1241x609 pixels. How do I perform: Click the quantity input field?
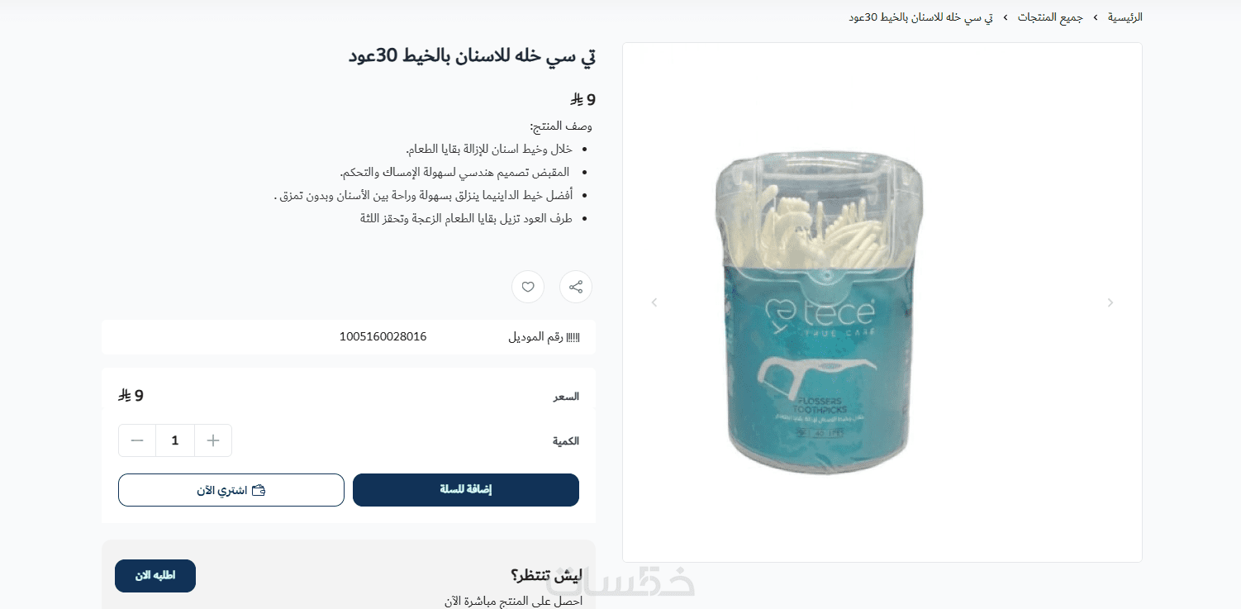(x=175, y=440)
